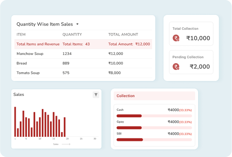This screenshot has width=232, height=157.
Task: Click the Sales chart title
Action: pos(19,95)
